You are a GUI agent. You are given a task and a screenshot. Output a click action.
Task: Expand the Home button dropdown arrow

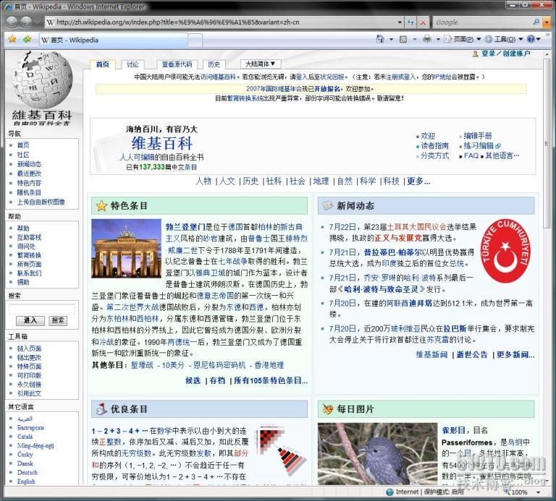pos(391,39)
